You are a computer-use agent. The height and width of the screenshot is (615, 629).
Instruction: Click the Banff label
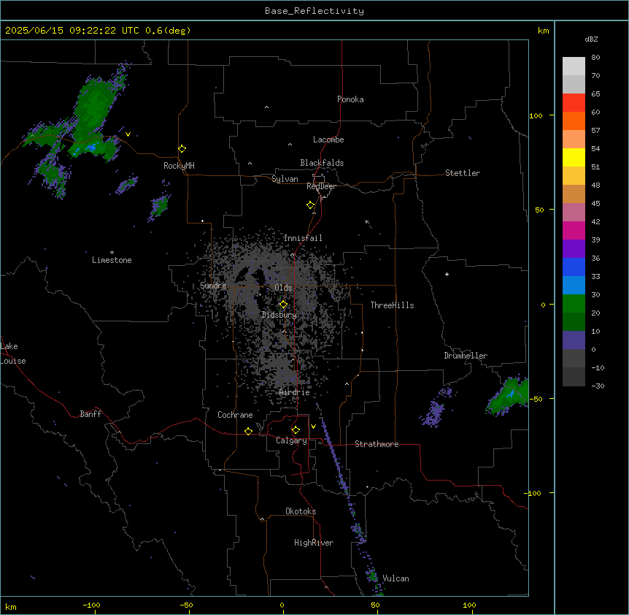click(90, 414)
